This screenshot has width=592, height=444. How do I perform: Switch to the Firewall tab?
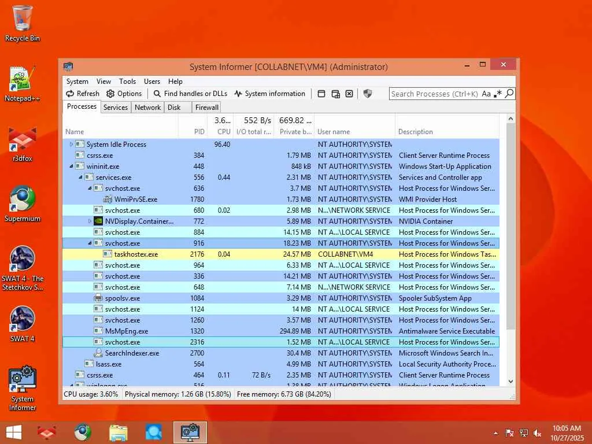pyautogui.click(x=206, y=108)
